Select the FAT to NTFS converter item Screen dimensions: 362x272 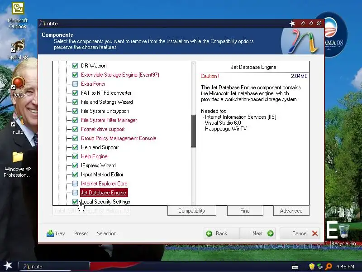point(106,93)
